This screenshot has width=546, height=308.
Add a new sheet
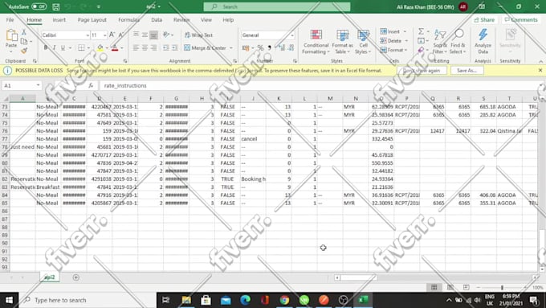click(x=76, y=277)
